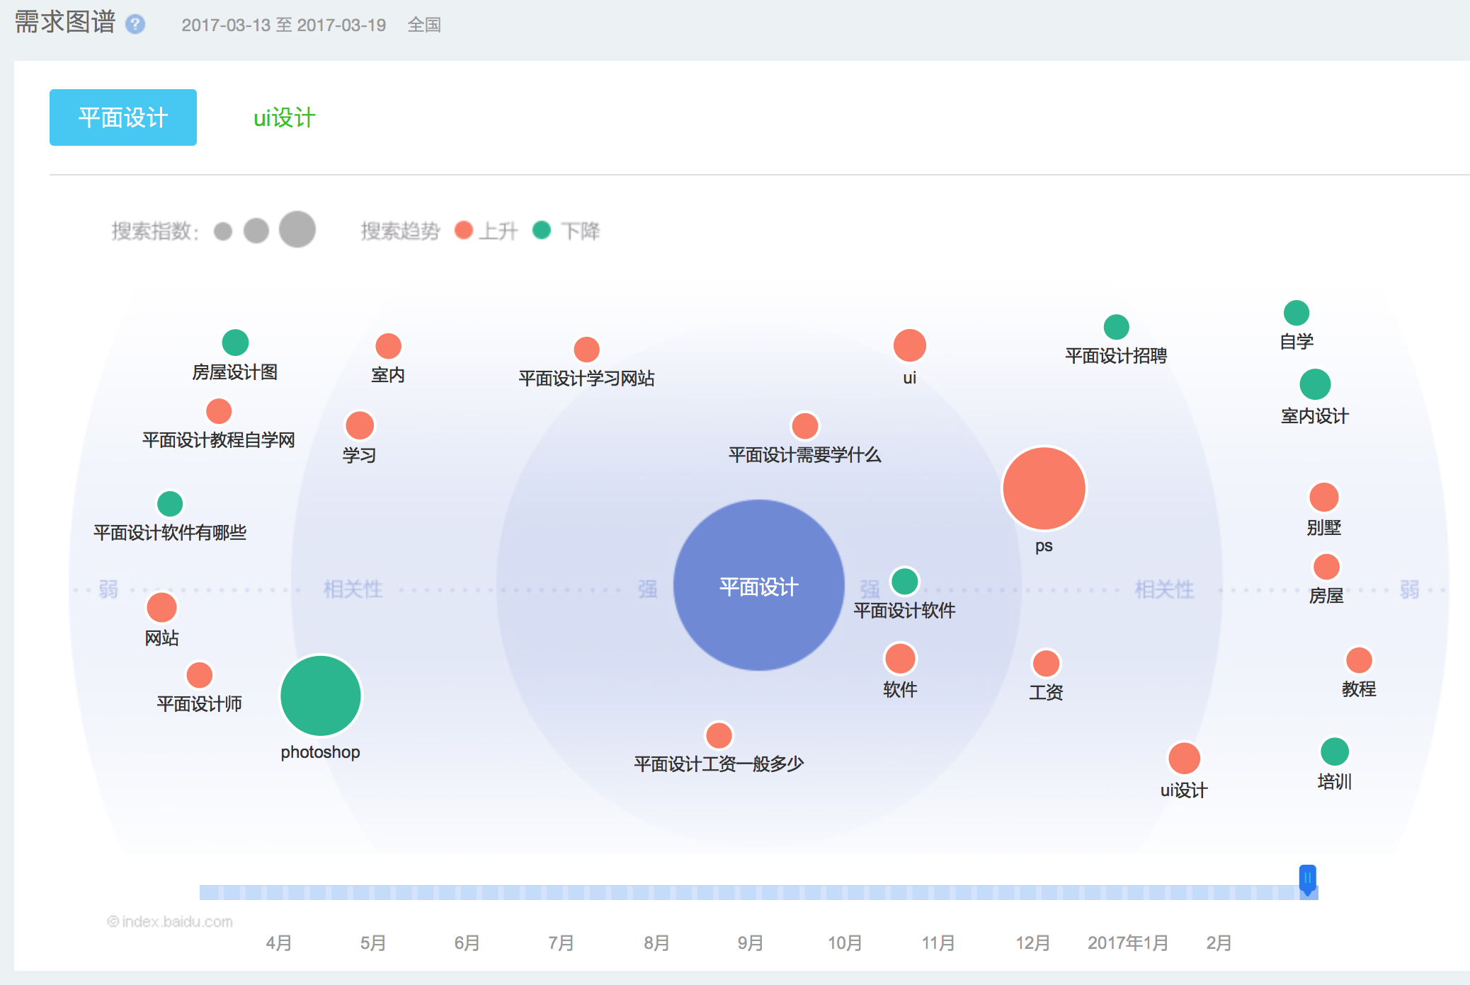Click the timeline bar above 8月
The height and width of the screenshot is (985, 1470).
click(x=656, y=892)
